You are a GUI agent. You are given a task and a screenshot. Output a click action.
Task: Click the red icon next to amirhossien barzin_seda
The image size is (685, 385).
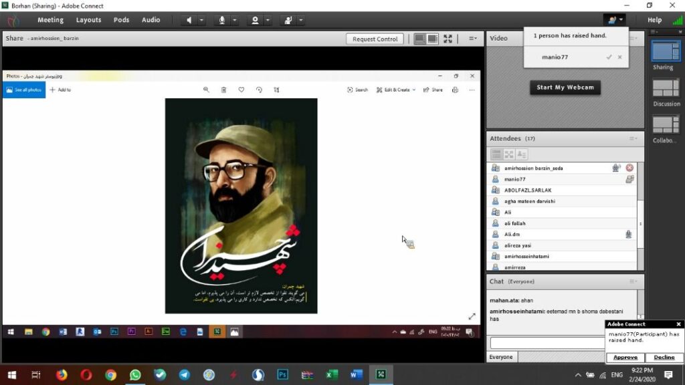629,168
